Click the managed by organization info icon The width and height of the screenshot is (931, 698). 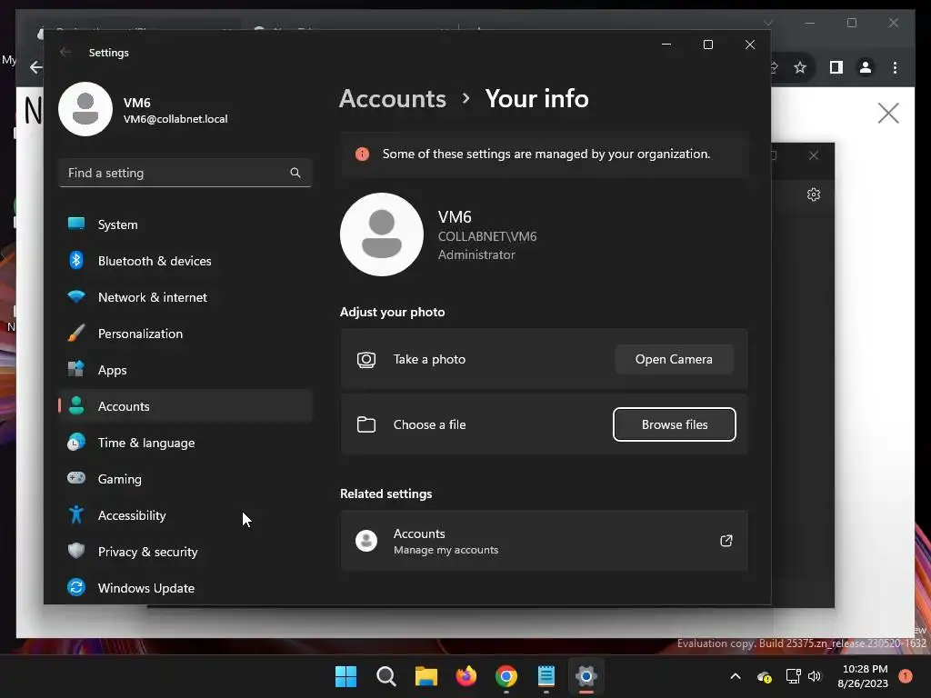[x=362, y=155]
